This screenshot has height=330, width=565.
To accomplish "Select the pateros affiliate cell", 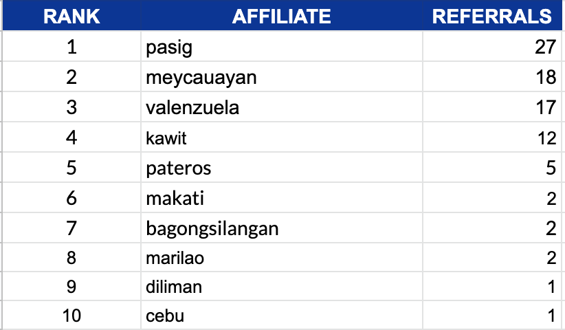I will [x=178, y=168].
